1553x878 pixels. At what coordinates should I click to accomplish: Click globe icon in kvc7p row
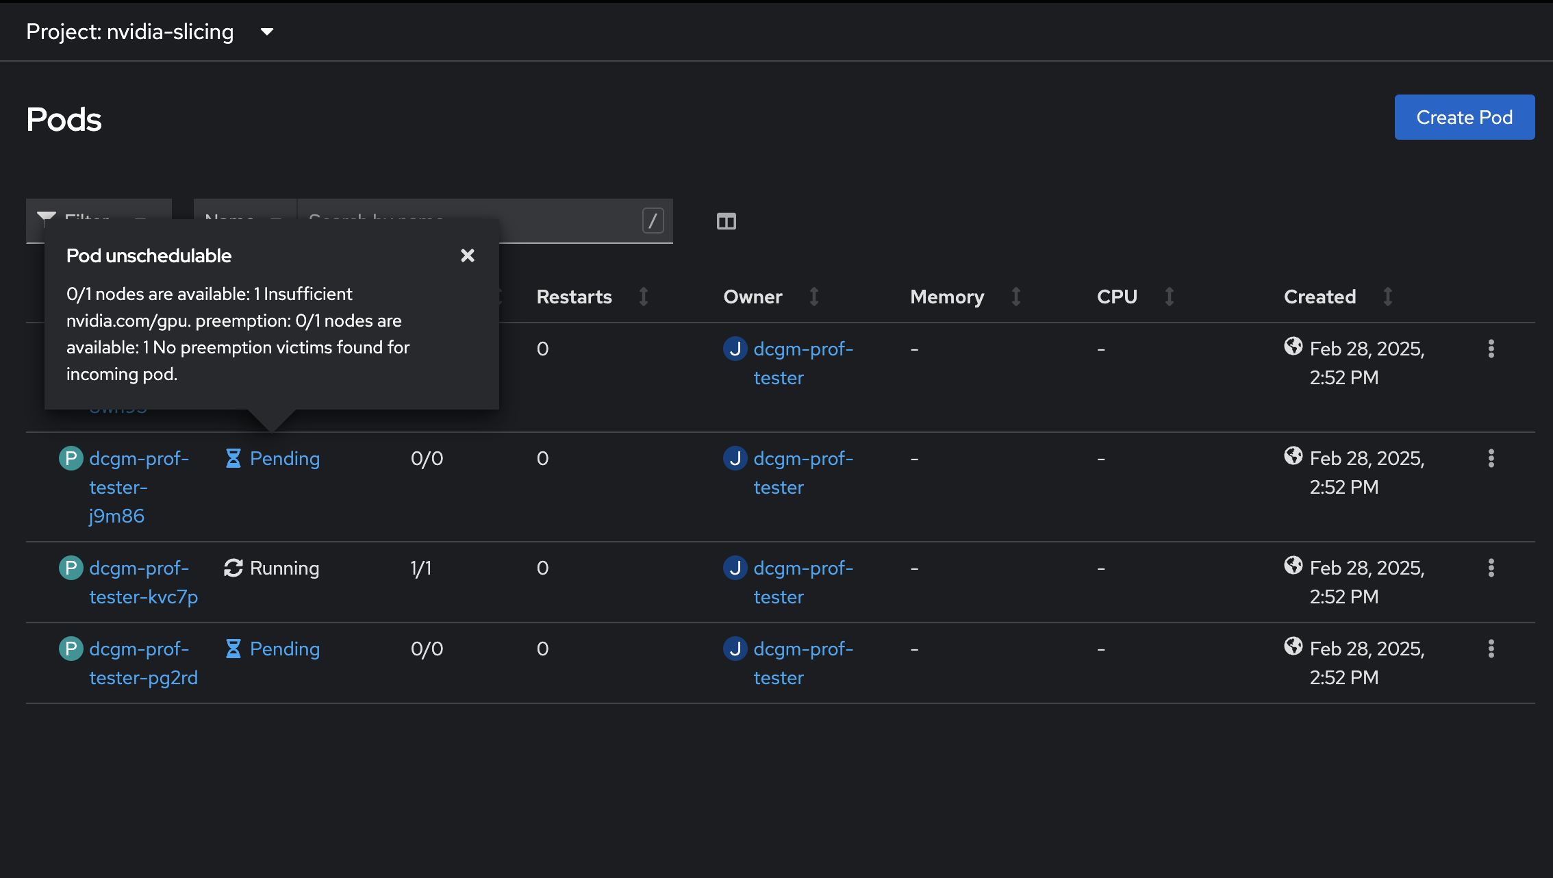1293,565
